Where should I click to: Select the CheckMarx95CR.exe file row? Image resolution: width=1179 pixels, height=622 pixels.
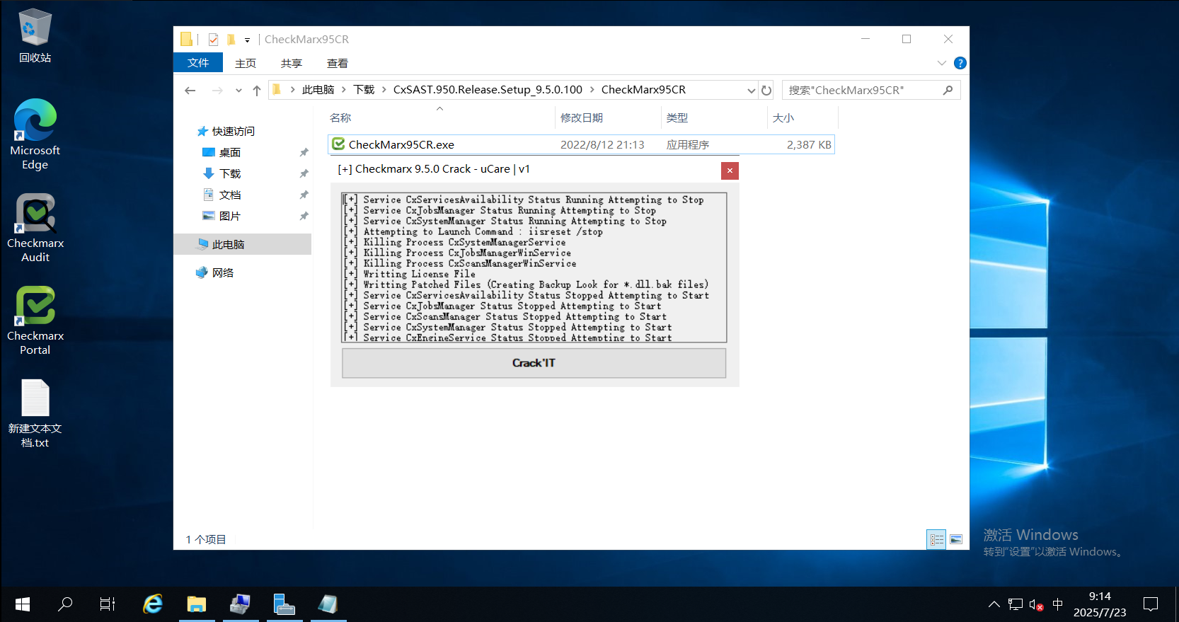point(581,144)
